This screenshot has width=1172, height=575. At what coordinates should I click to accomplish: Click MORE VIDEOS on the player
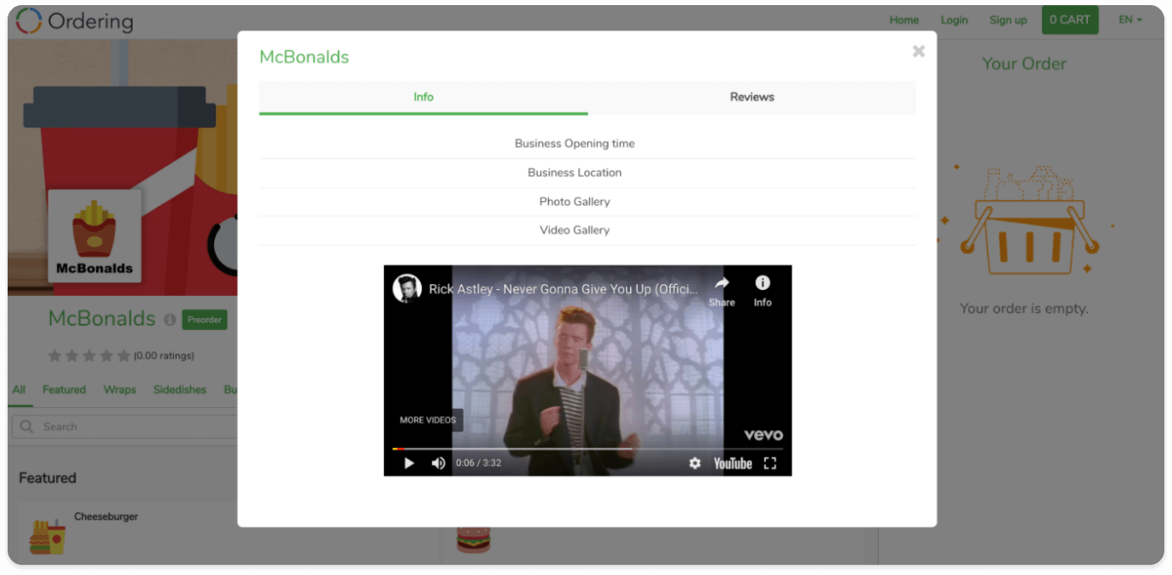click(x=428, y=420)
